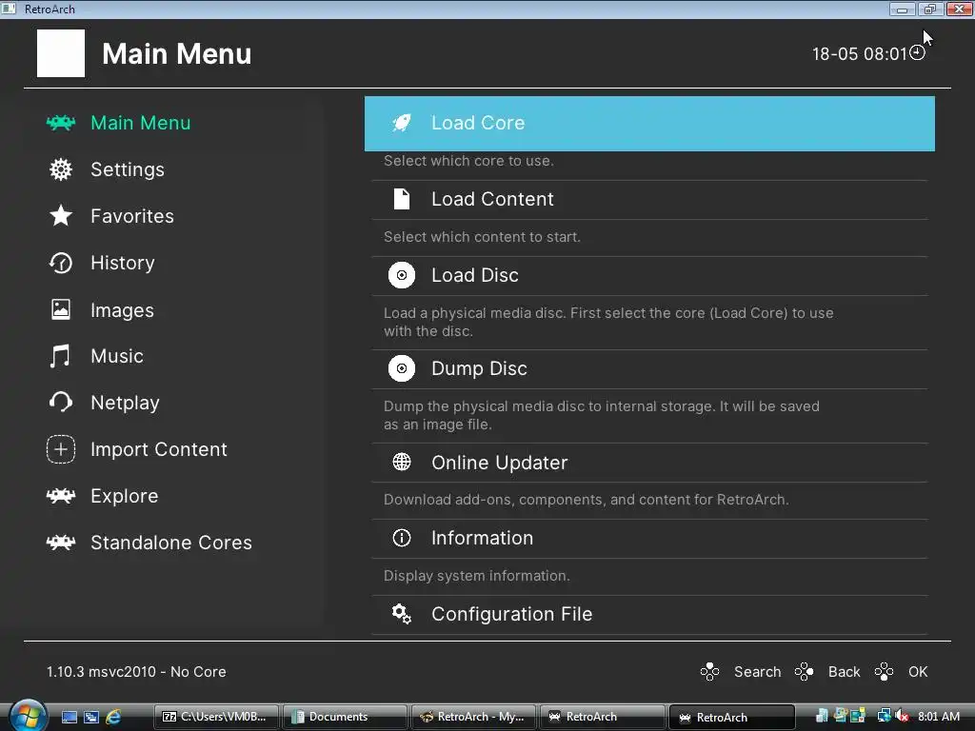Click the Information circle-i icon
975x731 pixels.
(x=402, y=538)
